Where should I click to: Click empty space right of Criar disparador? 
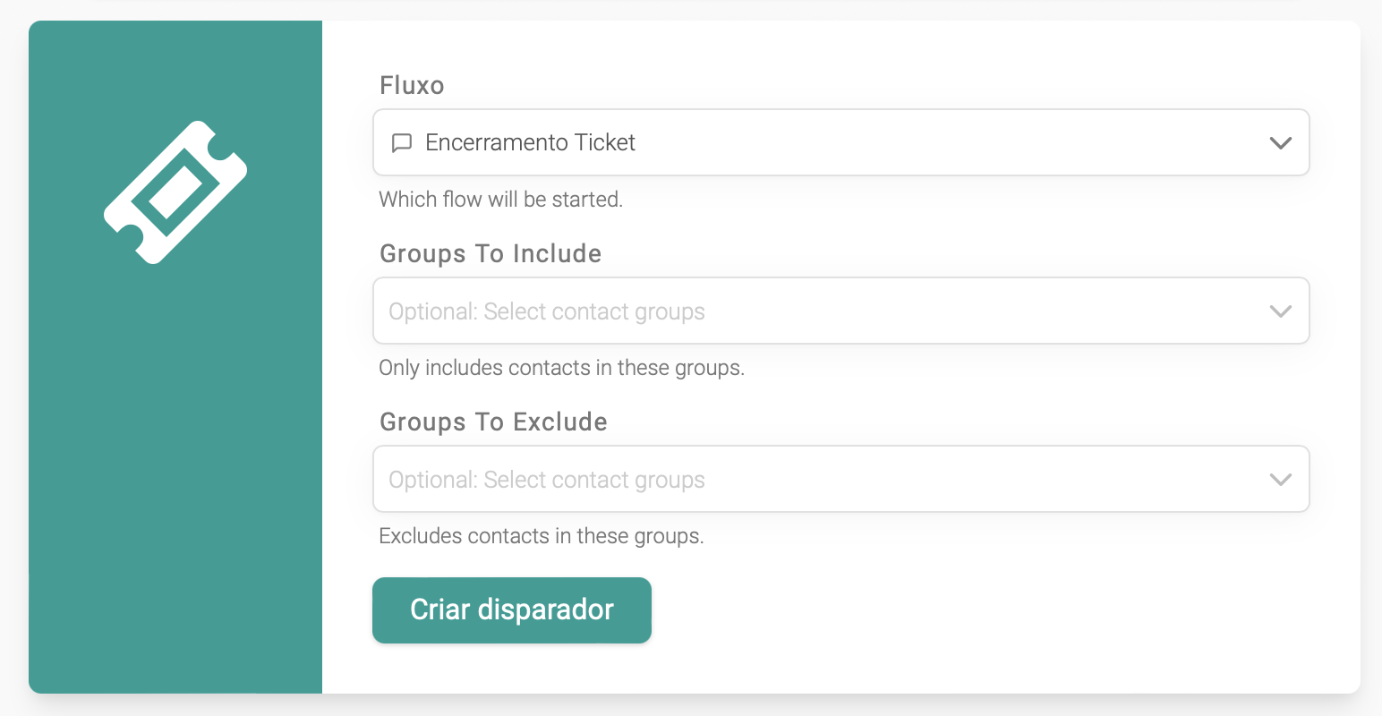895,610
